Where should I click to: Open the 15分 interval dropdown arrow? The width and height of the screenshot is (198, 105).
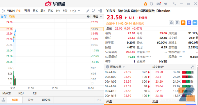pyautogui.click(x=79, y=11)
